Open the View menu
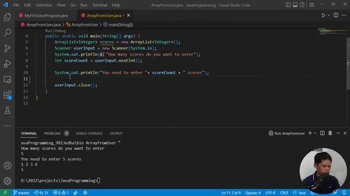The height and width of the screenshot is (196, 350). [x=61, y=5]
